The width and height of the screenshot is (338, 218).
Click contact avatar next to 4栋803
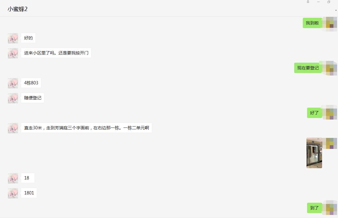[13, 83]
